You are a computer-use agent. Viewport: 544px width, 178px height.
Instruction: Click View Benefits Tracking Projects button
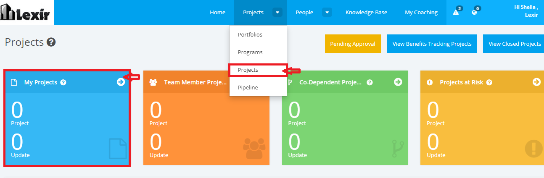(432, 44)
